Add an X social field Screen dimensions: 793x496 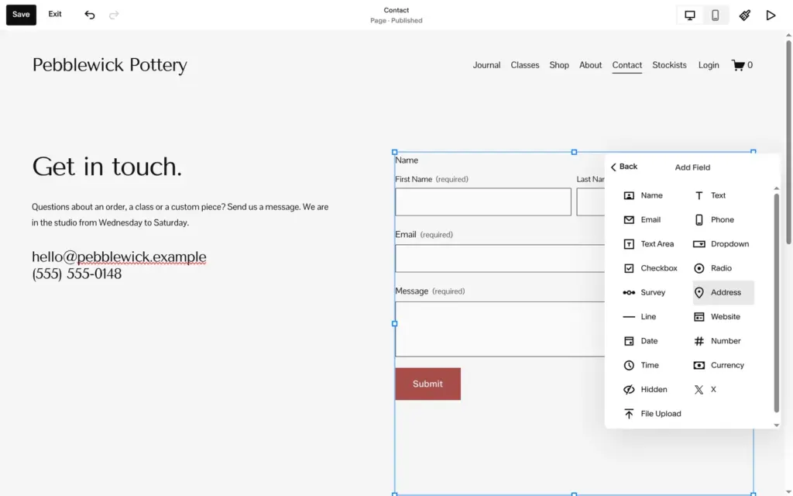705,390
